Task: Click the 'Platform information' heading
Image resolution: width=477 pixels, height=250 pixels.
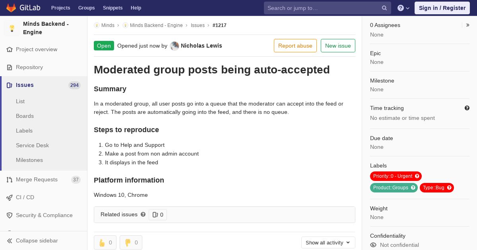Action: click(x=129, y=180)
